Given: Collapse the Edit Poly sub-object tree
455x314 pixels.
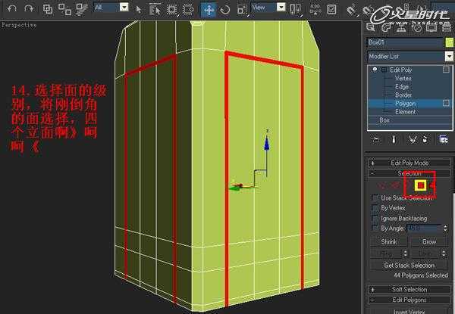Looking at the screenshot, I should point(384,70).
